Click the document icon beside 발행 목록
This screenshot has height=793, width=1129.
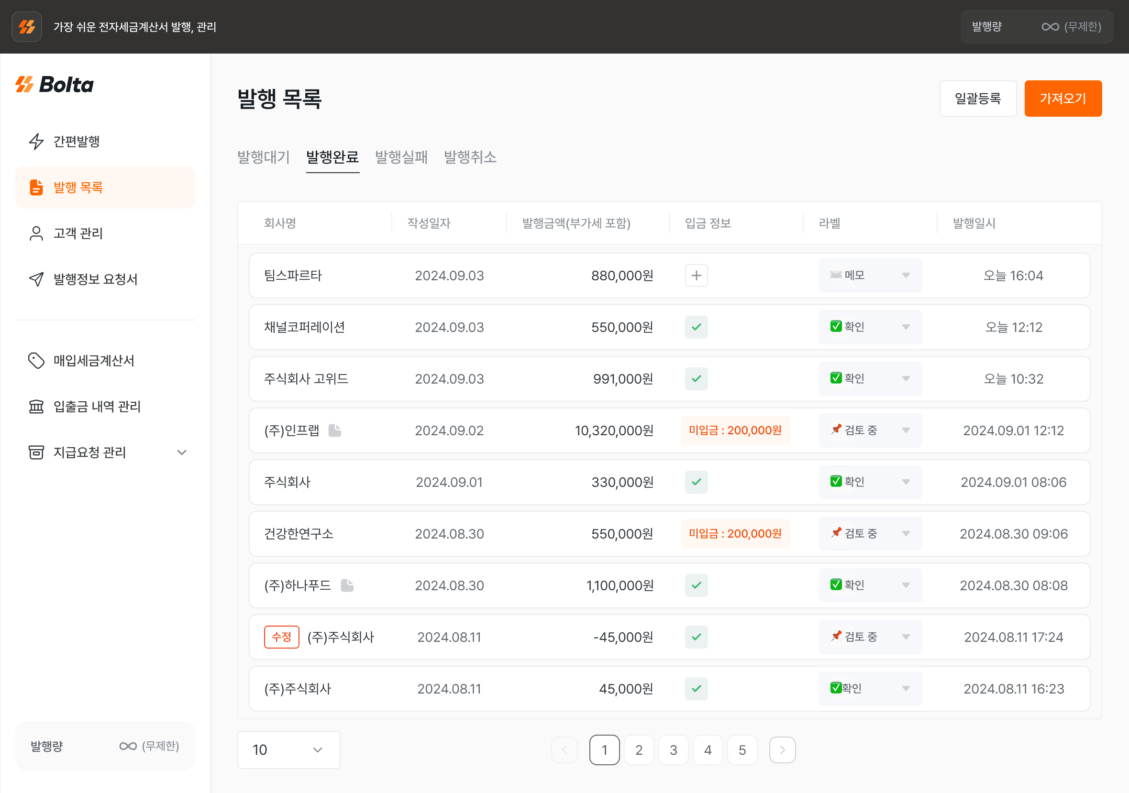(x=36, y=187)
